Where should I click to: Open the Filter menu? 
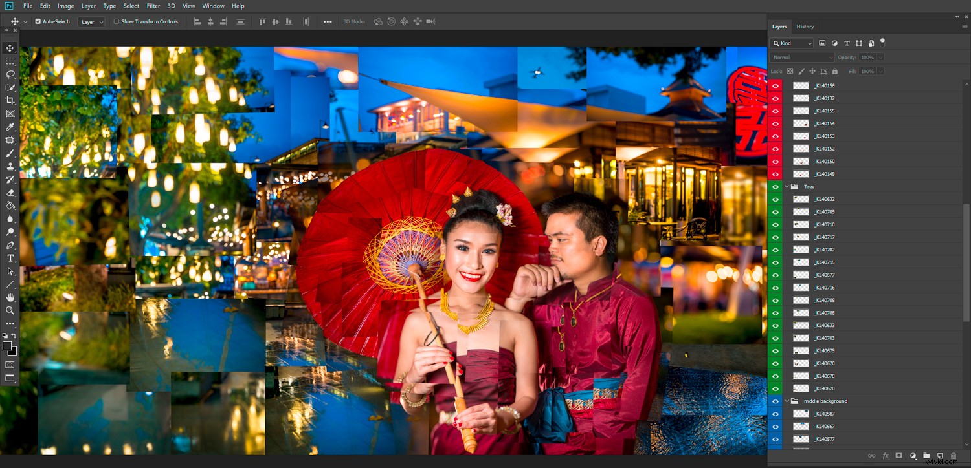point(153,6)
